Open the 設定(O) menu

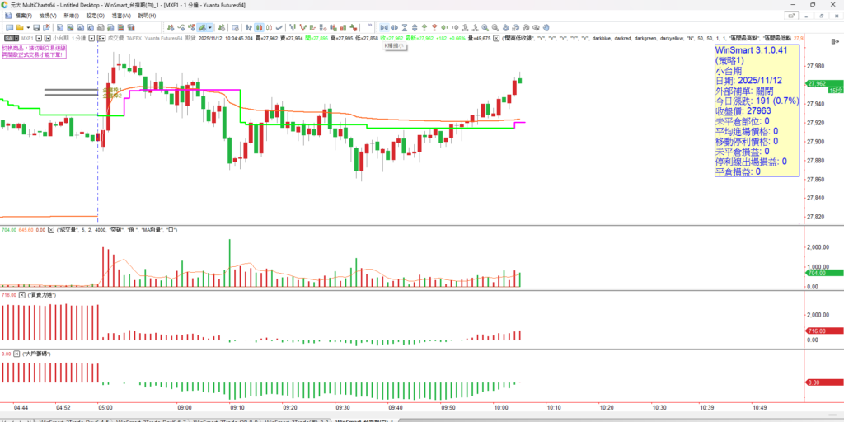(96, 16)
